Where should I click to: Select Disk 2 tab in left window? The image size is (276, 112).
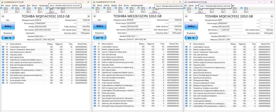coord(28,10)
